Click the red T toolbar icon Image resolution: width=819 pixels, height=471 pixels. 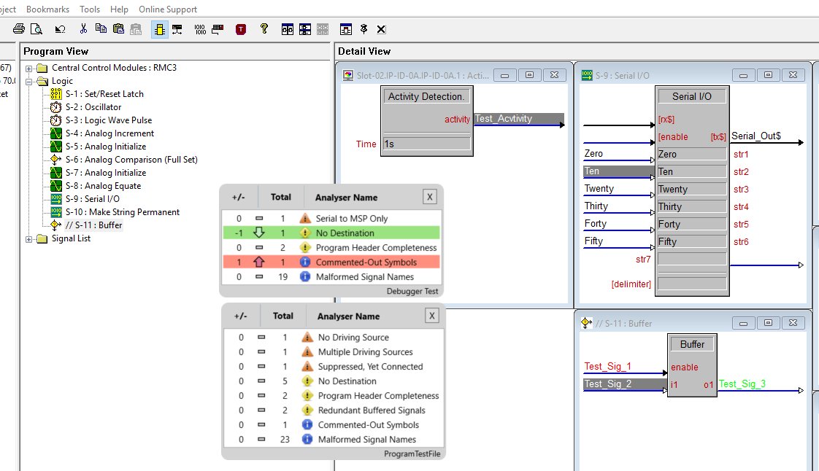coord(241,29)
